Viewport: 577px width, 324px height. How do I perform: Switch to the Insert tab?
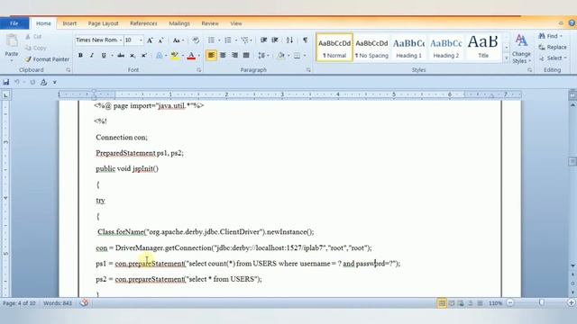tap(69, 23)
